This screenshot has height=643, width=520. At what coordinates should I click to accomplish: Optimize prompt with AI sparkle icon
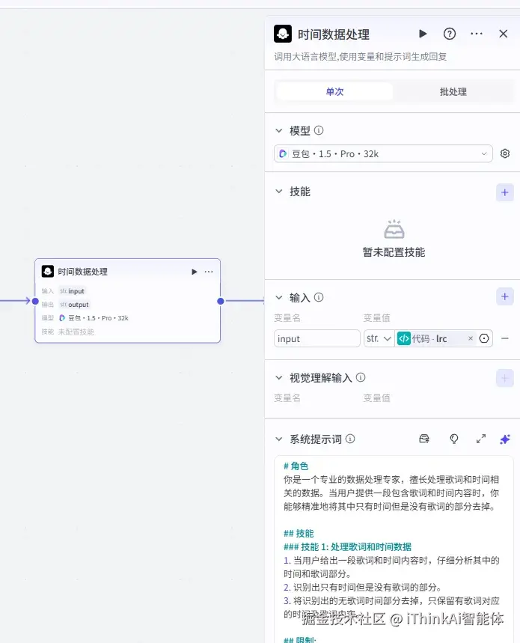click(505, 439)
